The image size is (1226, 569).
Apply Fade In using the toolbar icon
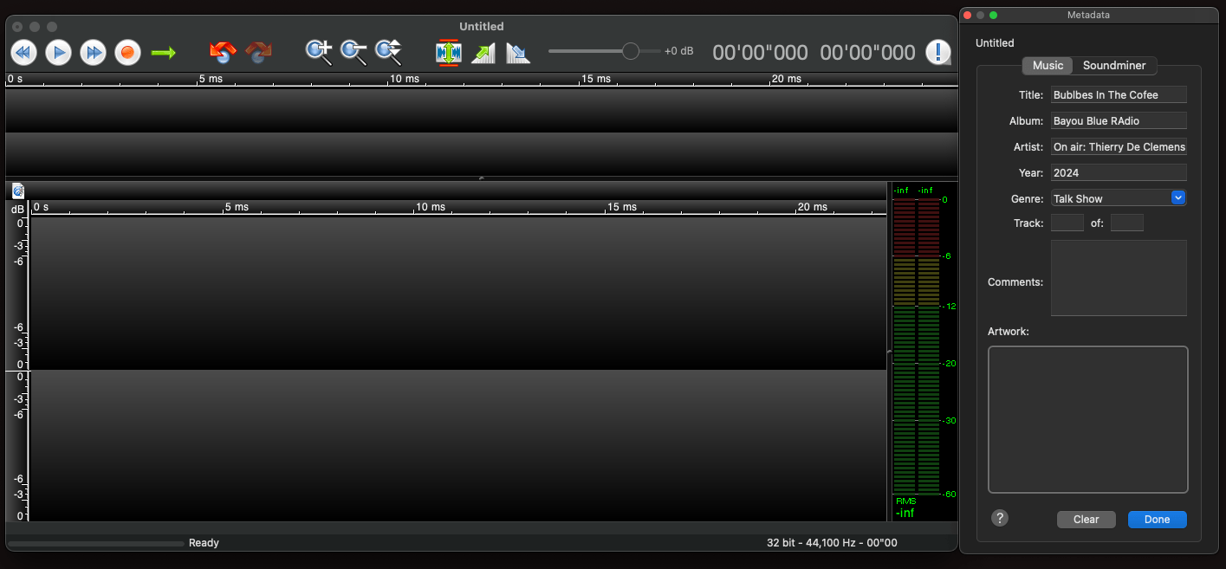(x=483, y=53)
